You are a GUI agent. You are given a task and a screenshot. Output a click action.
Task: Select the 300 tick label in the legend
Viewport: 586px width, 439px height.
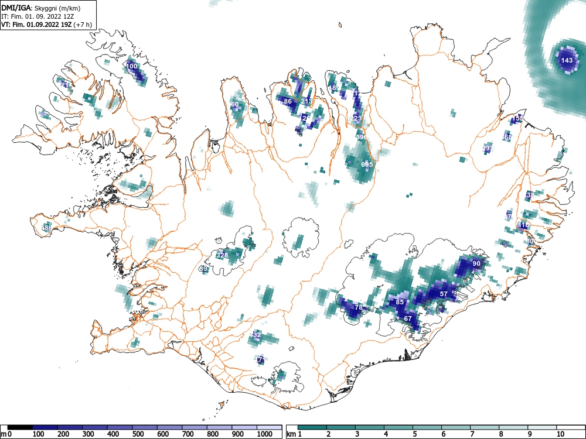click(88, 434)
